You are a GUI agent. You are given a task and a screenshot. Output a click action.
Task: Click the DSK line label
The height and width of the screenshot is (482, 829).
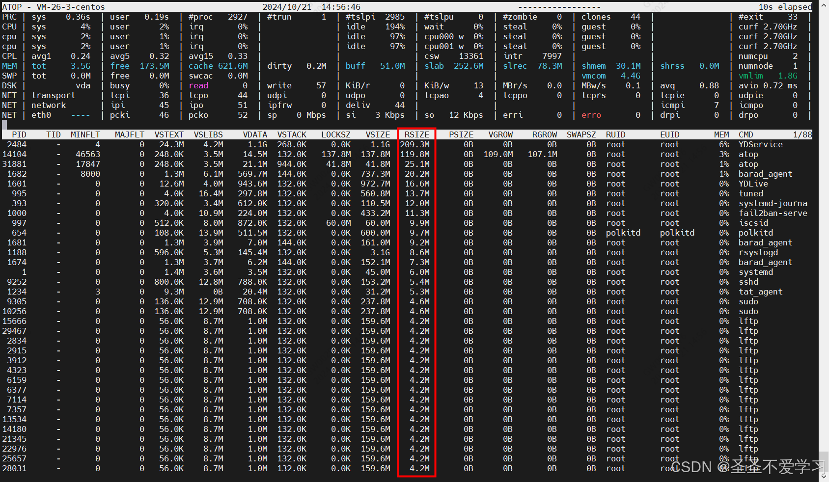(x=9, y=85)
